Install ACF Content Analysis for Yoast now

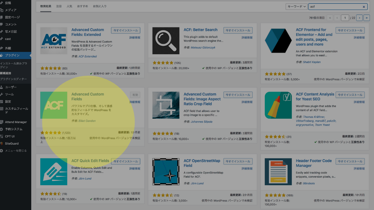point(350,95)
